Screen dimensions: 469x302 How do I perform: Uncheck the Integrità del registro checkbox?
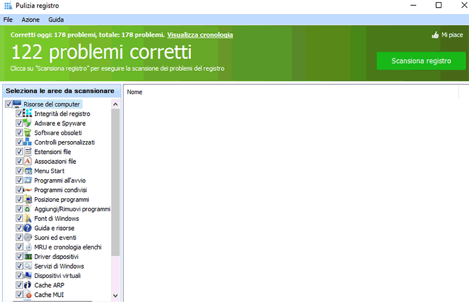(19, 114)
